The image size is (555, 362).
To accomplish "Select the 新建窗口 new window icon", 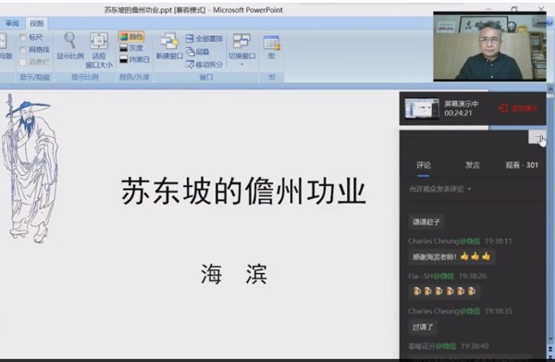I will click(x=169, y=41).
